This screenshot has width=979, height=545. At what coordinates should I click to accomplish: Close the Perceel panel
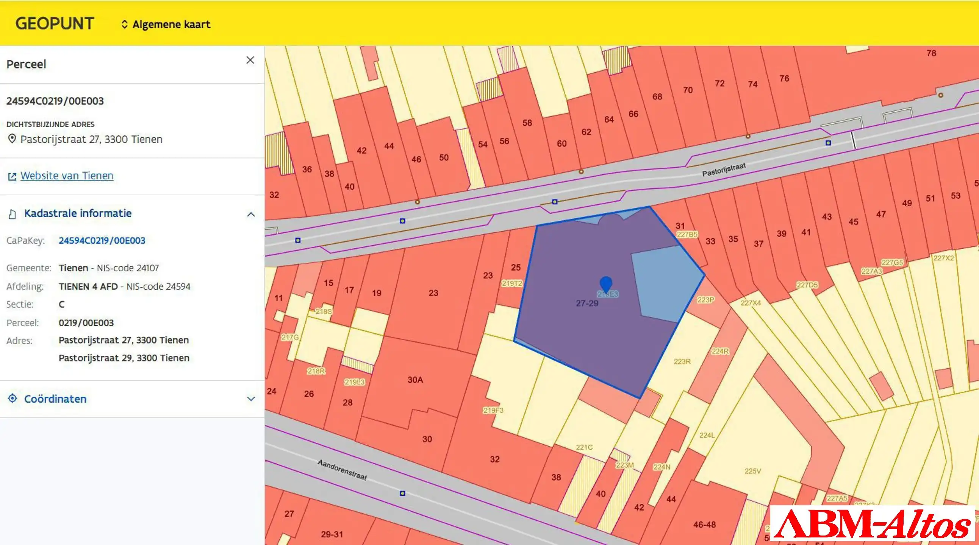click(250, 60)
